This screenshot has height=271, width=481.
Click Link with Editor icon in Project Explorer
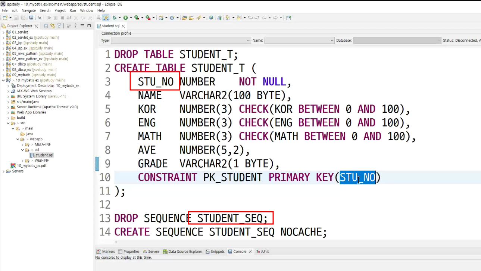52,26
